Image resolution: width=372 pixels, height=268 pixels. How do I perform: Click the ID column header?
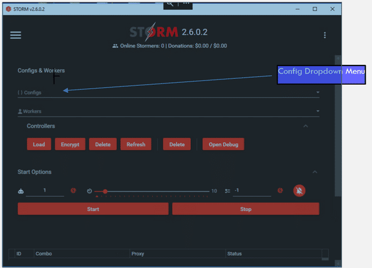24,253
